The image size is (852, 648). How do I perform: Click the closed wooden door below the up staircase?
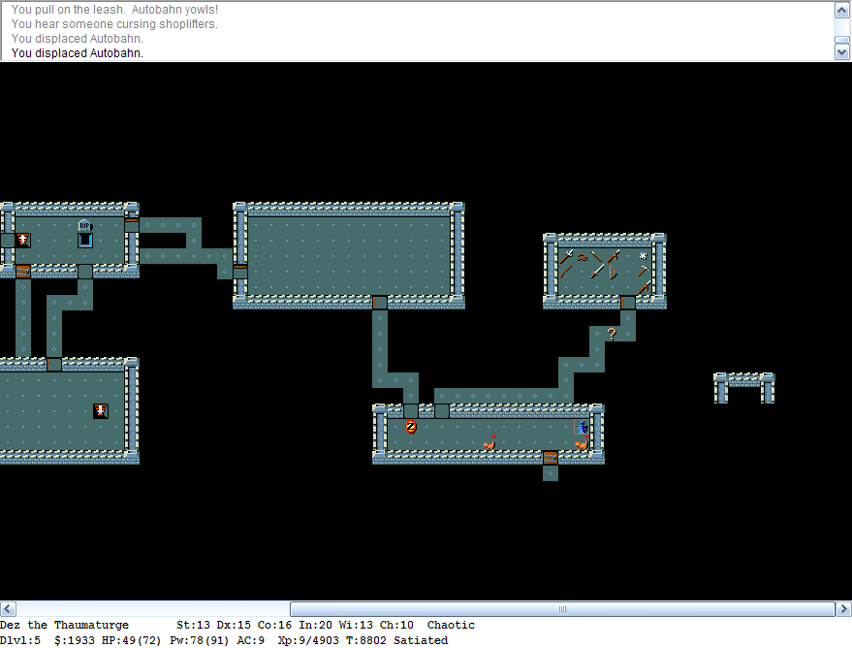point(23,271)
